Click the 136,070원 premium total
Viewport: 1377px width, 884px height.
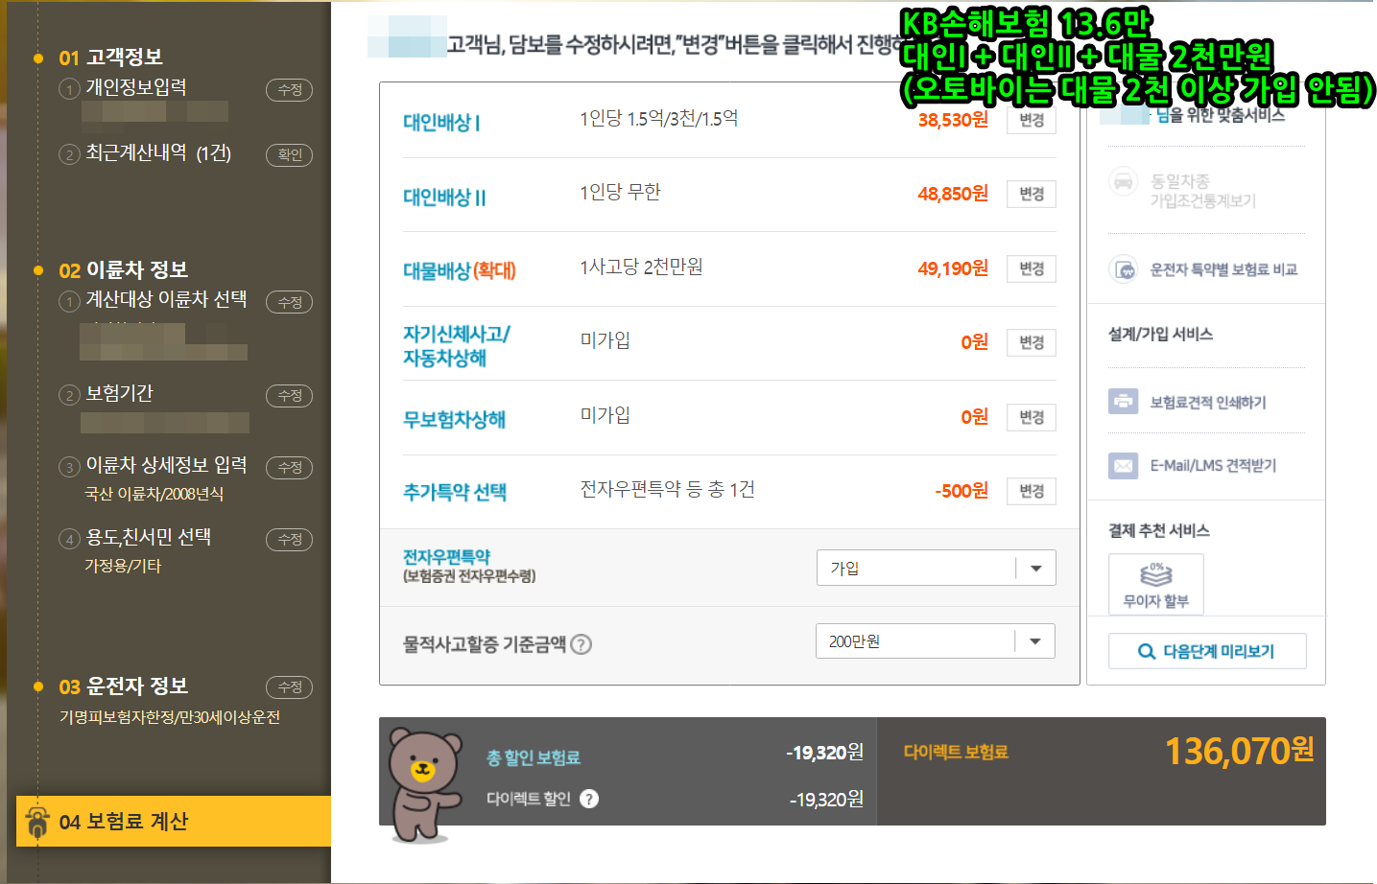point(1239,751)
